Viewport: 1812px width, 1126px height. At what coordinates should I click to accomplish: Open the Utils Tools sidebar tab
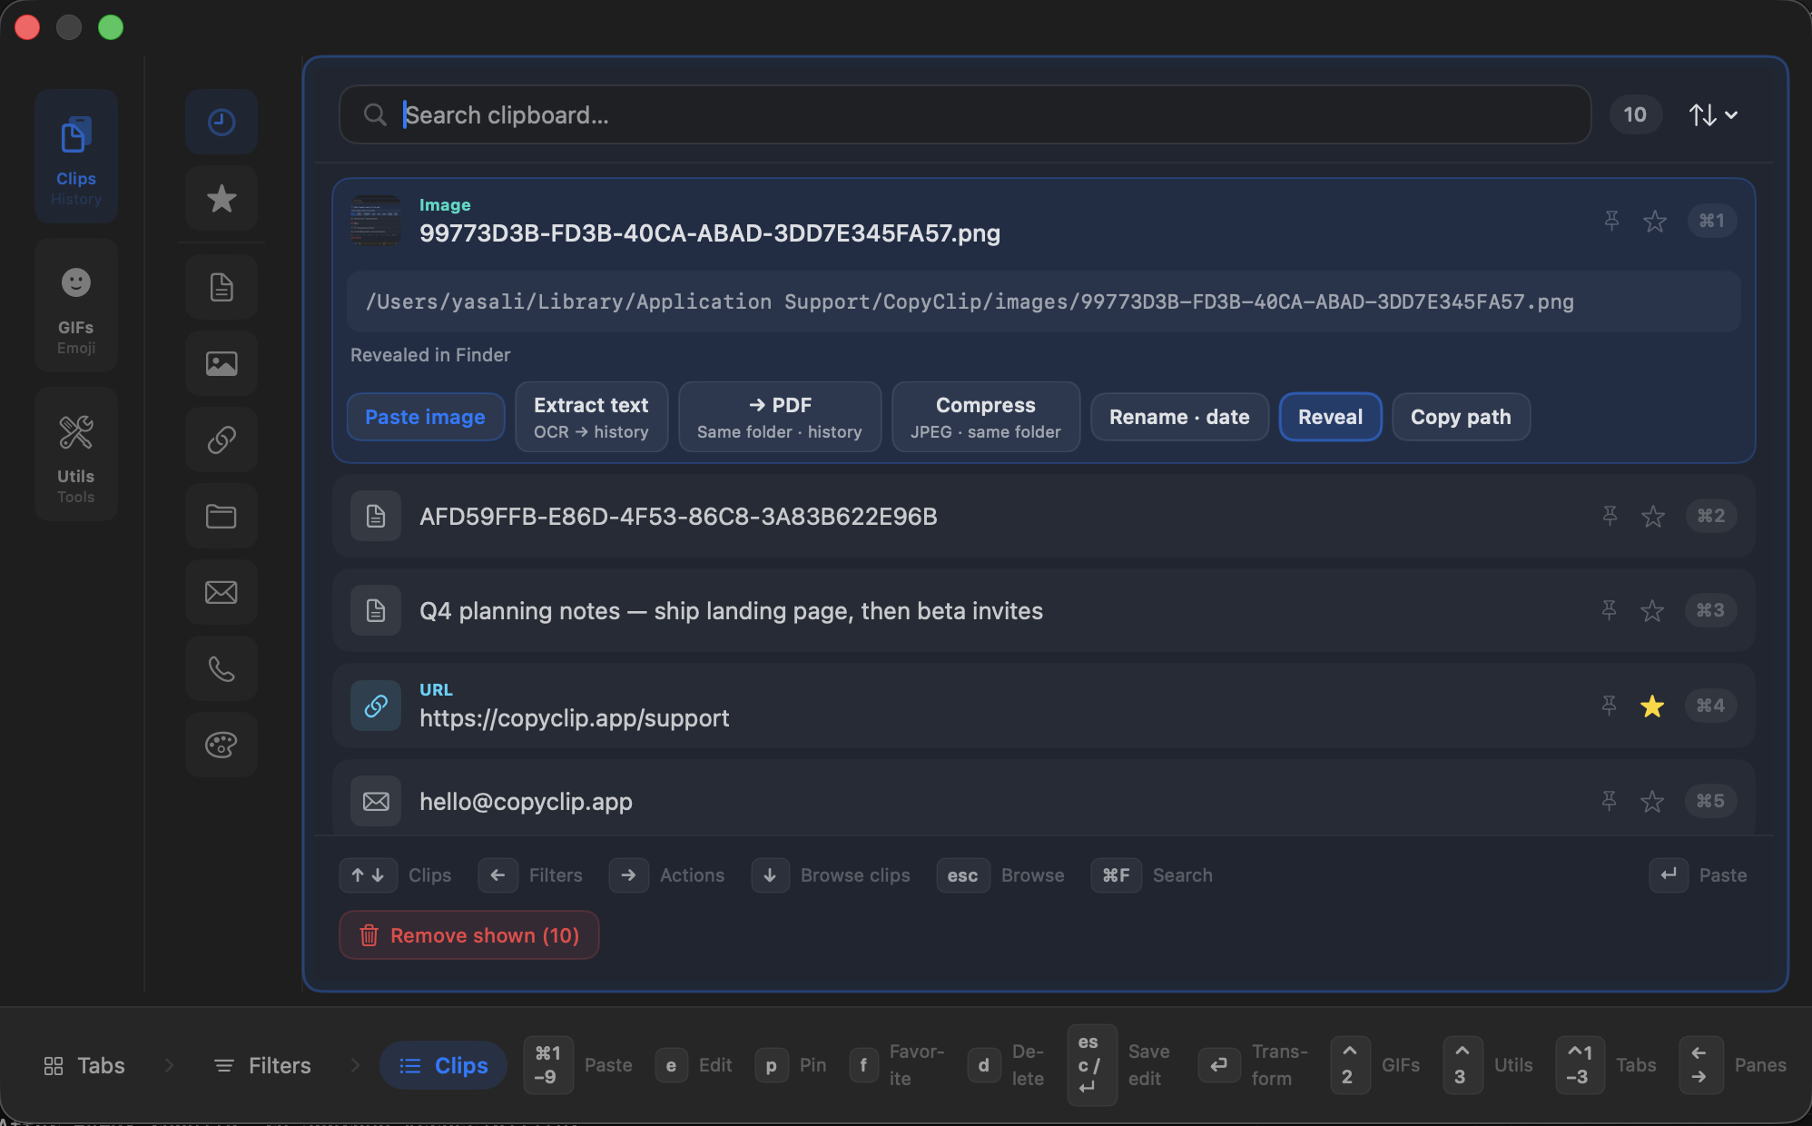pyautogui.click(x=76, y=454)
